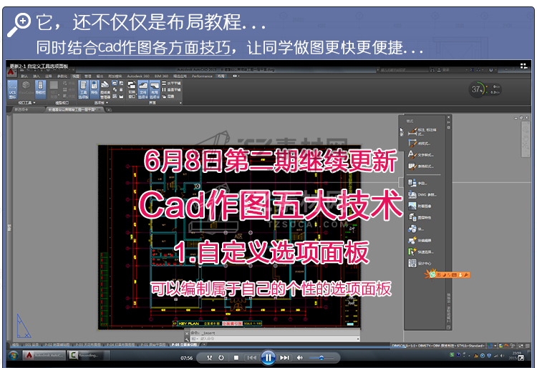537x368 pixels.
Task: Switch to the 默认 ribbon tab
Action: (x=24, y=76)
